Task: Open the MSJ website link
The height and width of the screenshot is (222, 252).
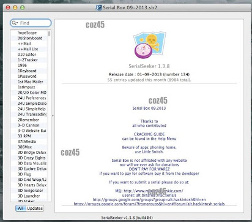Action: (154, 191)
